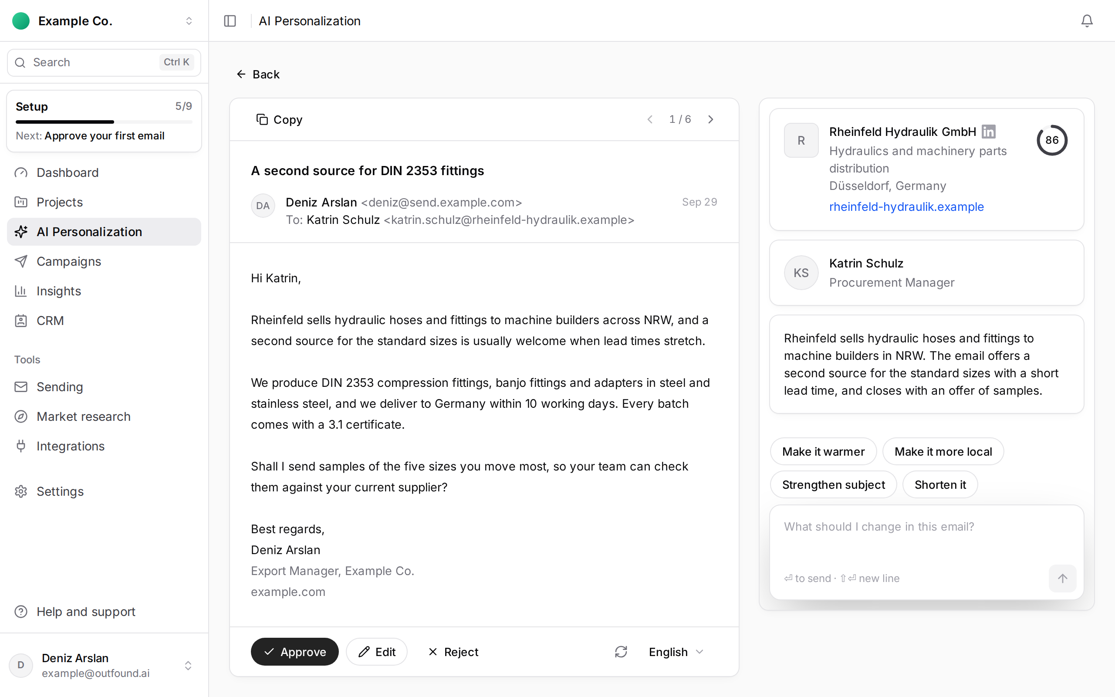Click the LinkedIn icon for Rheinfeld Hydraulik
Image resolution: width=1115 pixels, height=697 pixels.
[988, 132]
